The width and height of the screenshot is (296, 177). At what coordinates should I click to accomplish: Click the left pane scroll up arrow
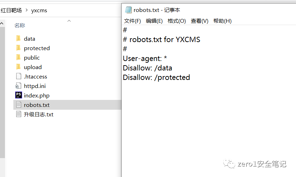click(2, 23)
